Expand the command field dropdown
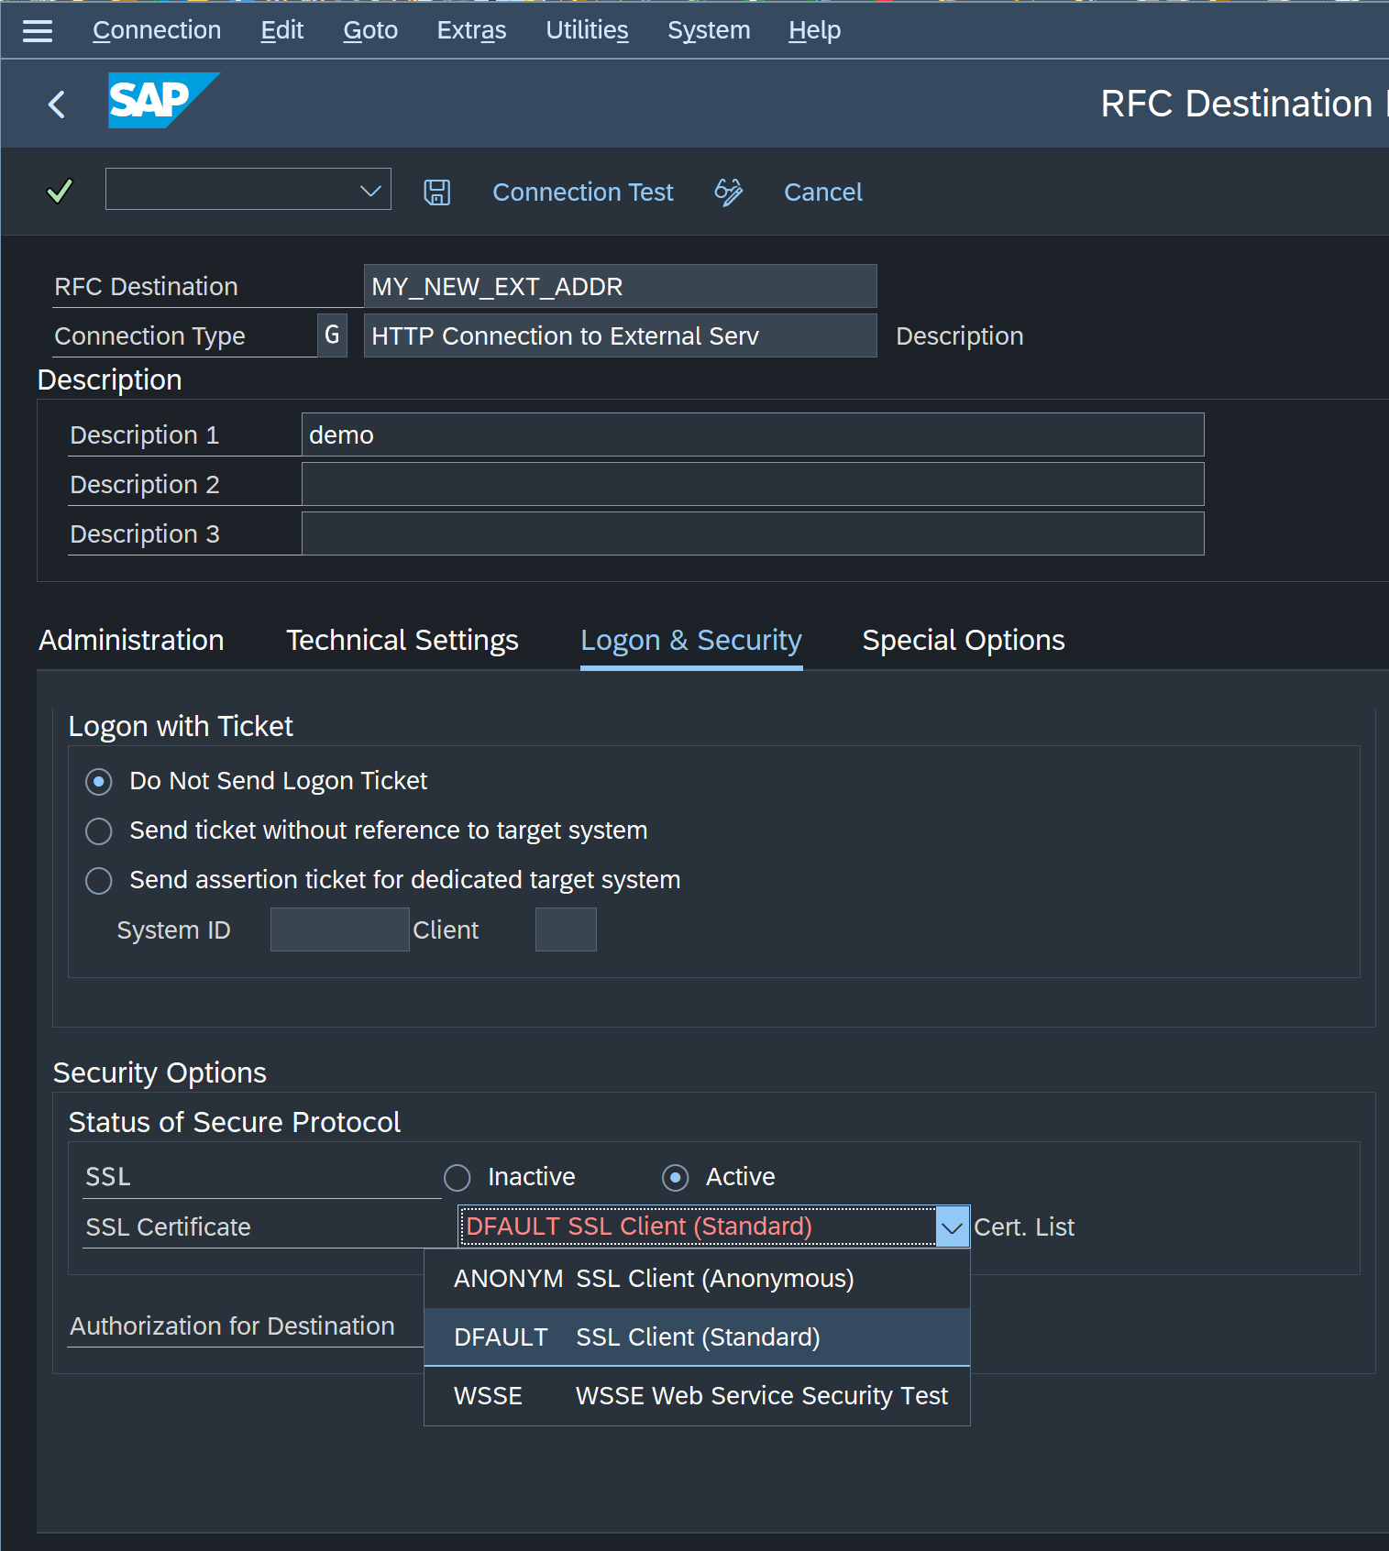Viewport: 1389px width, 1551px height. click(370, 190)
